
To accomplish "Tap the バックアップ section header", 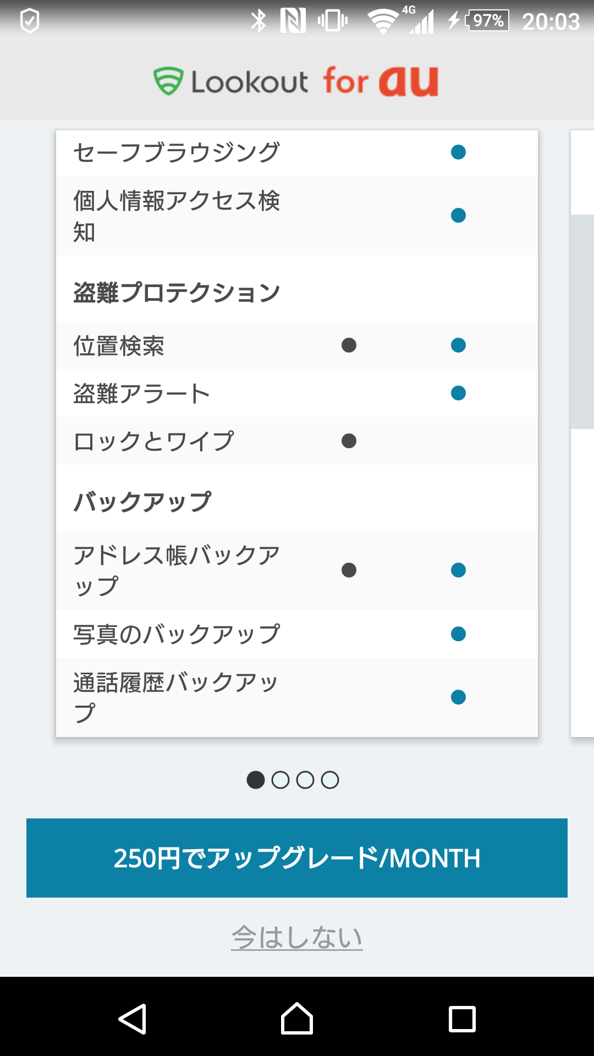I will click(x=142, y=501).
